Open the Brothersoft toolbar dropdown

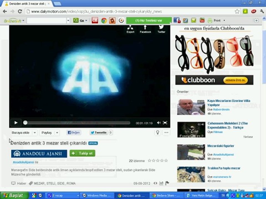point(23,20)
